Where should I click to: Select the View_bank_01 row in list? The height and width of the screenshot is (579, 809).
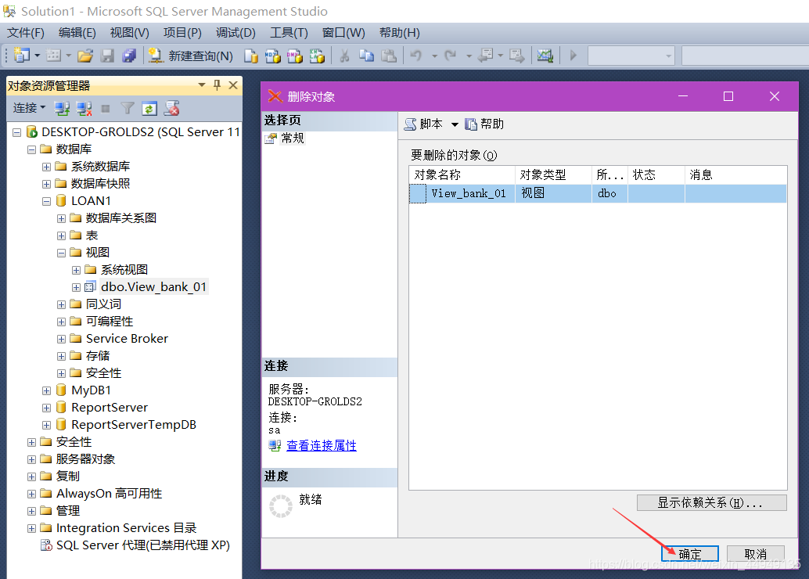pos(598,193)
